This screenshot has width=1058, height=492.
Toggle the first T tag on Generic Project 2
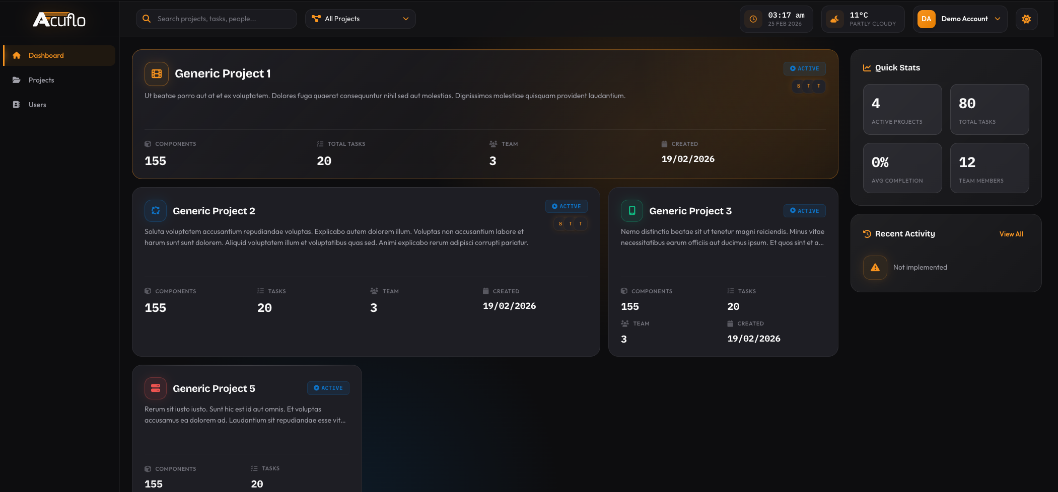click(x=570, y=223)
